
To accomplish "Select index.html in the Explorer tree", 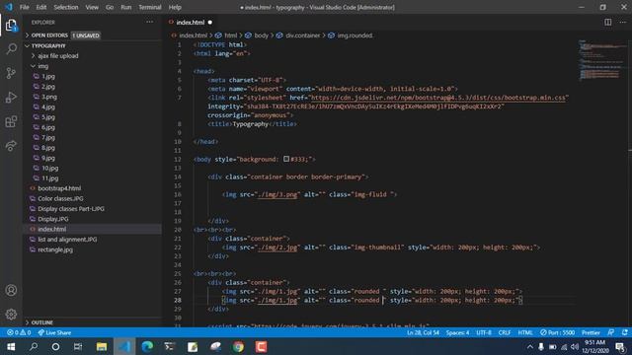I will point(52,229).
